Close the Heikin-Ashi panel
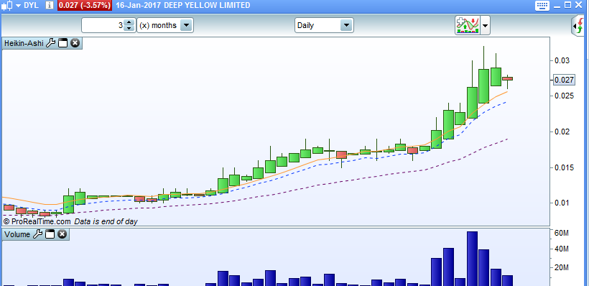The image size is (589, 286). pos(75,43)
